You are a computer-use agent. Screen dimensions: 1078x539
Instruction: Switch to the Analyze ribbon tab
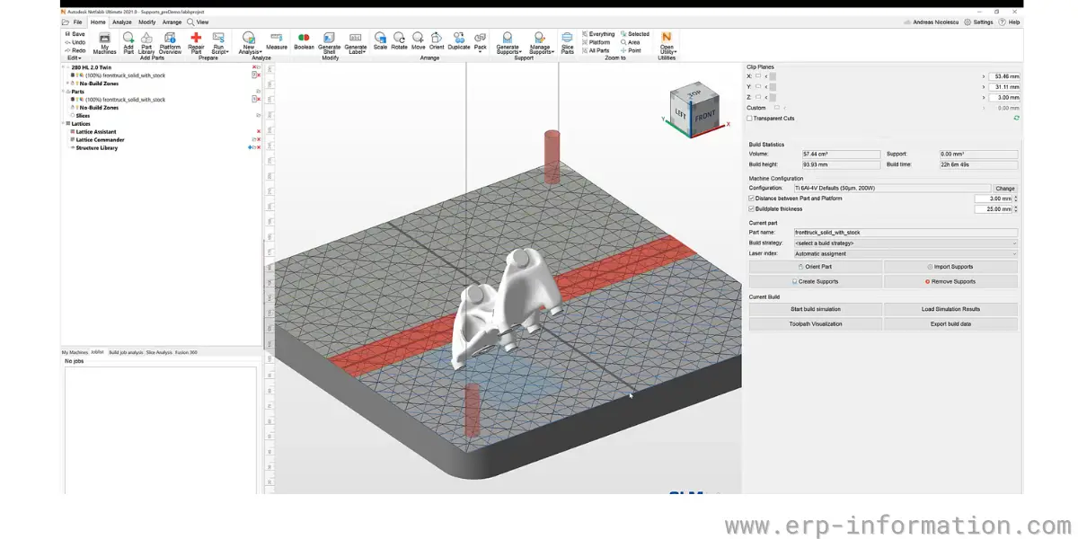click(122, 22)
